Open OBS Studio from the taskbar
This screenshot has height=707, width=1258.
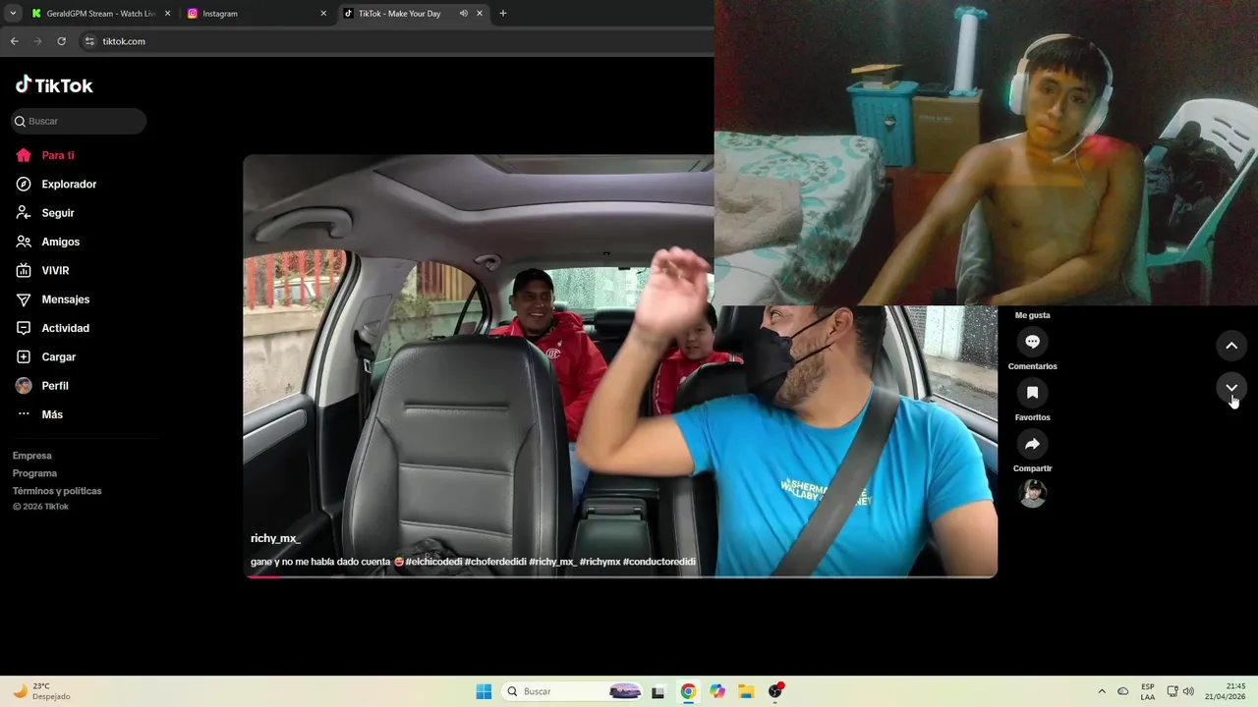pos(775,691)
